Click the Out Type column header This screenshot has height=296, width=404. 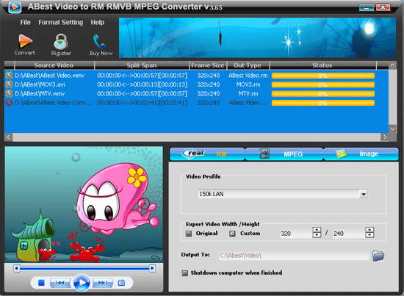click(248, 65)
